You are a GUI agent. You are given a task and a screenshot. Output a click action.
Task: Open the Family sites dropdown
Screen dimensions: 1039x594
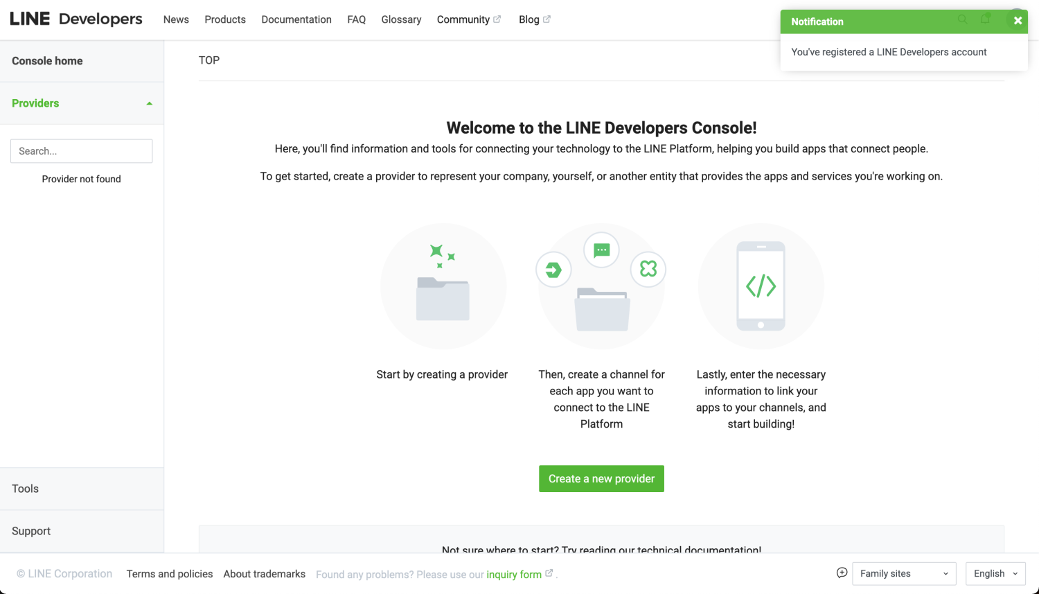click(904, 574)
